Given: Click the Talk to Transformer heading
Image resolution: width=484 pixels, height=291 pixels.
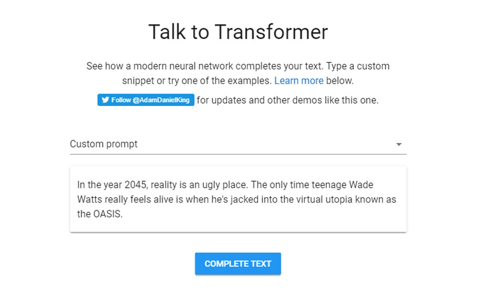Looking at the screenshot, I should (238, 32).
